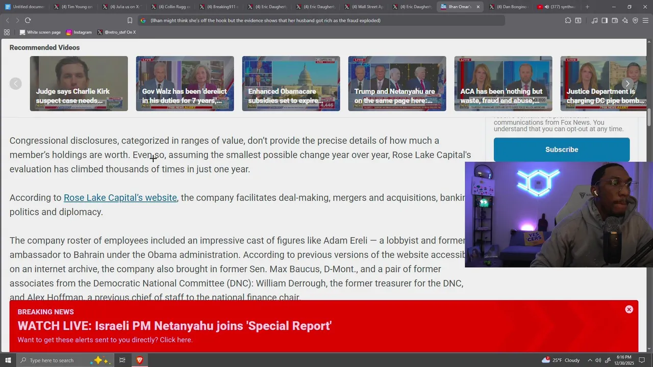
Task: Switch to the Wall Street Ap tab
Action: tap(363, 7)
